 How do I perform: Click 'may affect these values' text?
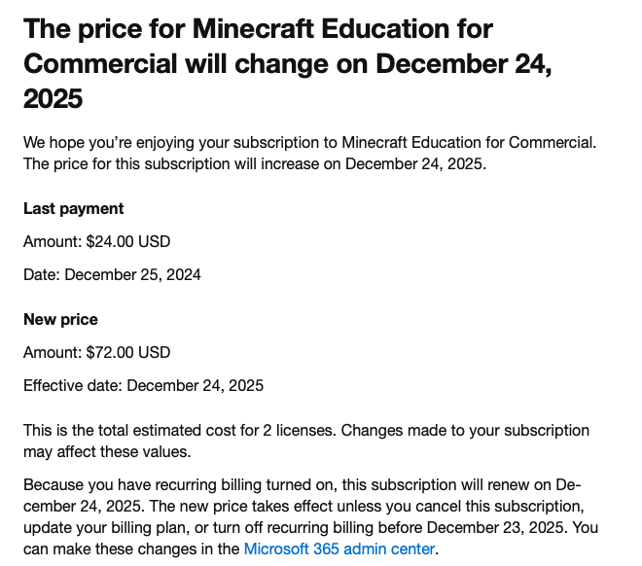click(107, 452)
